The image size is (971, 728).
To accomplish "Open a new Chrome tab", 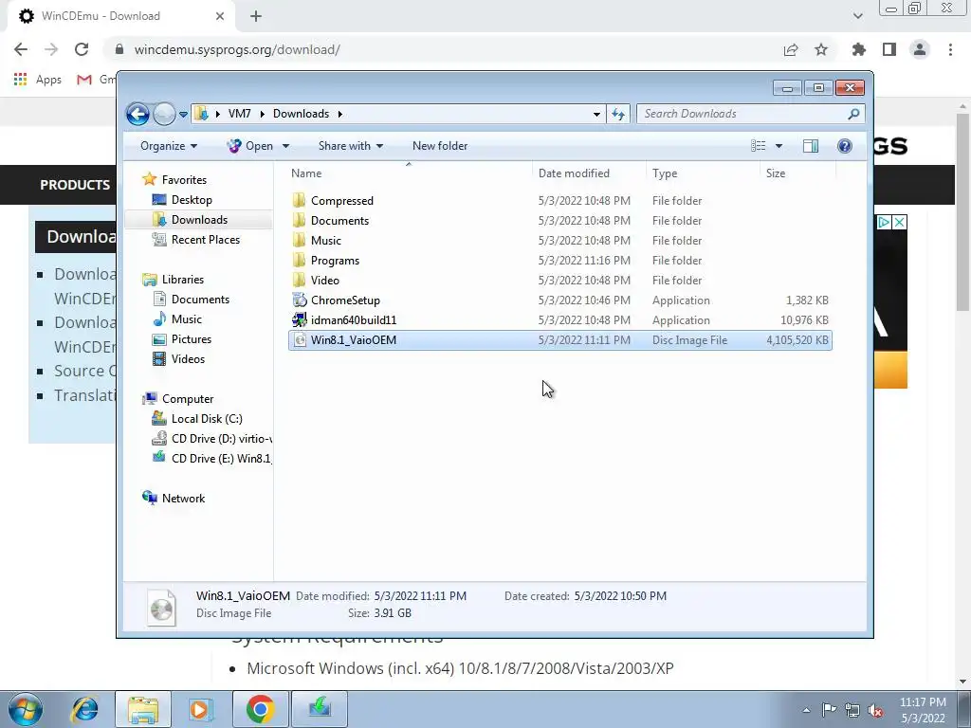I will point(256,17).
